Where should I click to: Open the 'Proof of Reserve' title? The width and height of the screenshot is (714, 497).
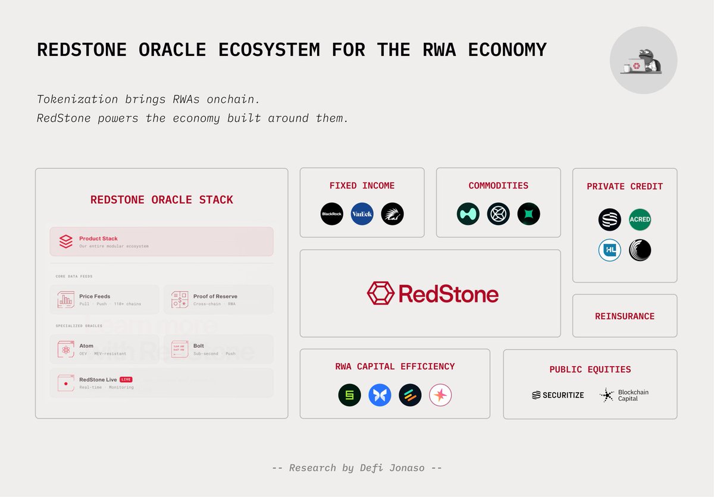(x=215, y=296)
